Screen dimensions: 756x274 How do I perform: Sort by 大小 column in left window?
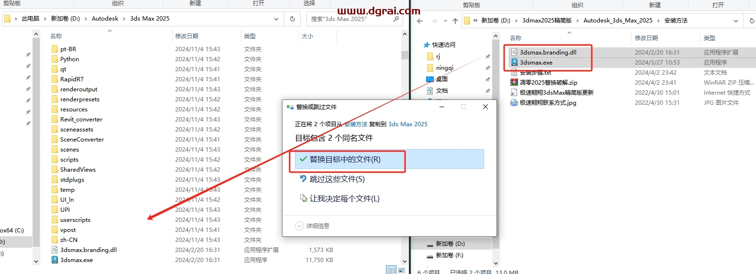tap(307, 36)
